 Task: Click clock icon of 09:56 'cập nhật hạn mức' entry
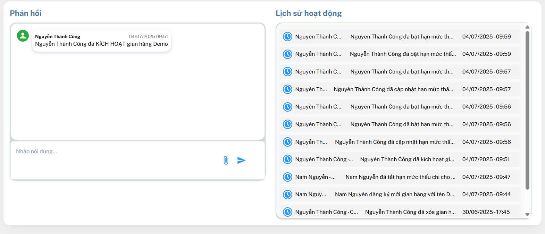[x=287, y=142]
